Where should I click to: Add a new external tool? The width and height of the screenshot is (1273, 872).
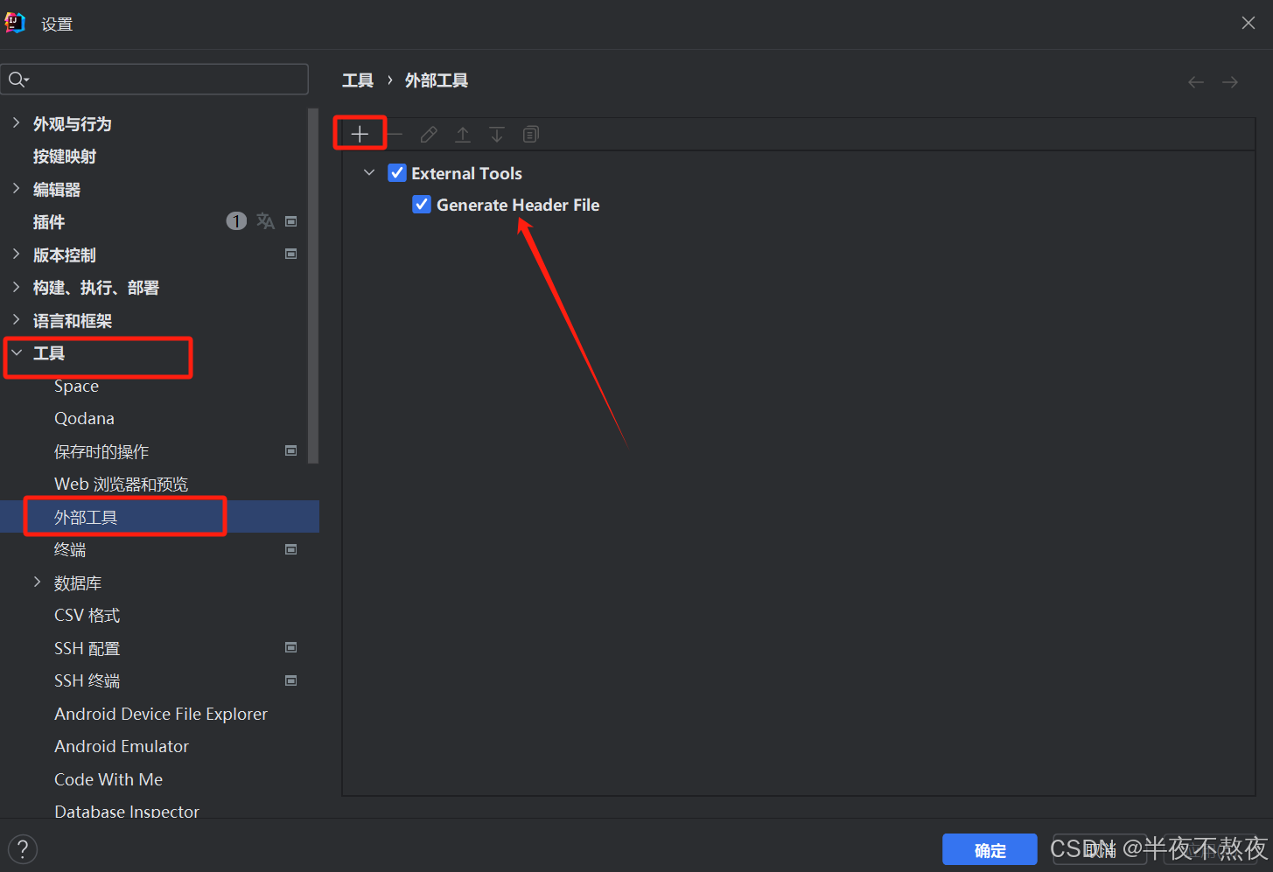click(360, 133)
